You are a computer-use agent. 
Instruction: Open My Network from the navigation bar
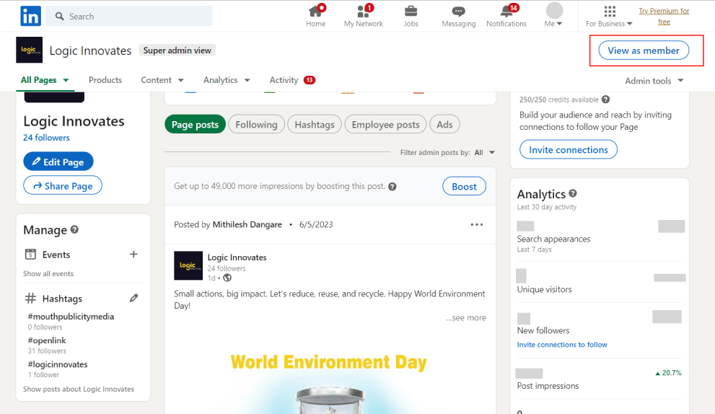click(364, 17)
